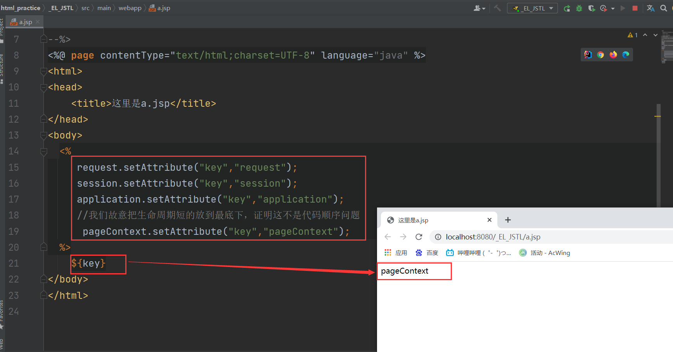This screenshot has width=673, height=352.
Task: Open the _EL_JSTL run configuration dropdown
Action: (x=532, y=8)
